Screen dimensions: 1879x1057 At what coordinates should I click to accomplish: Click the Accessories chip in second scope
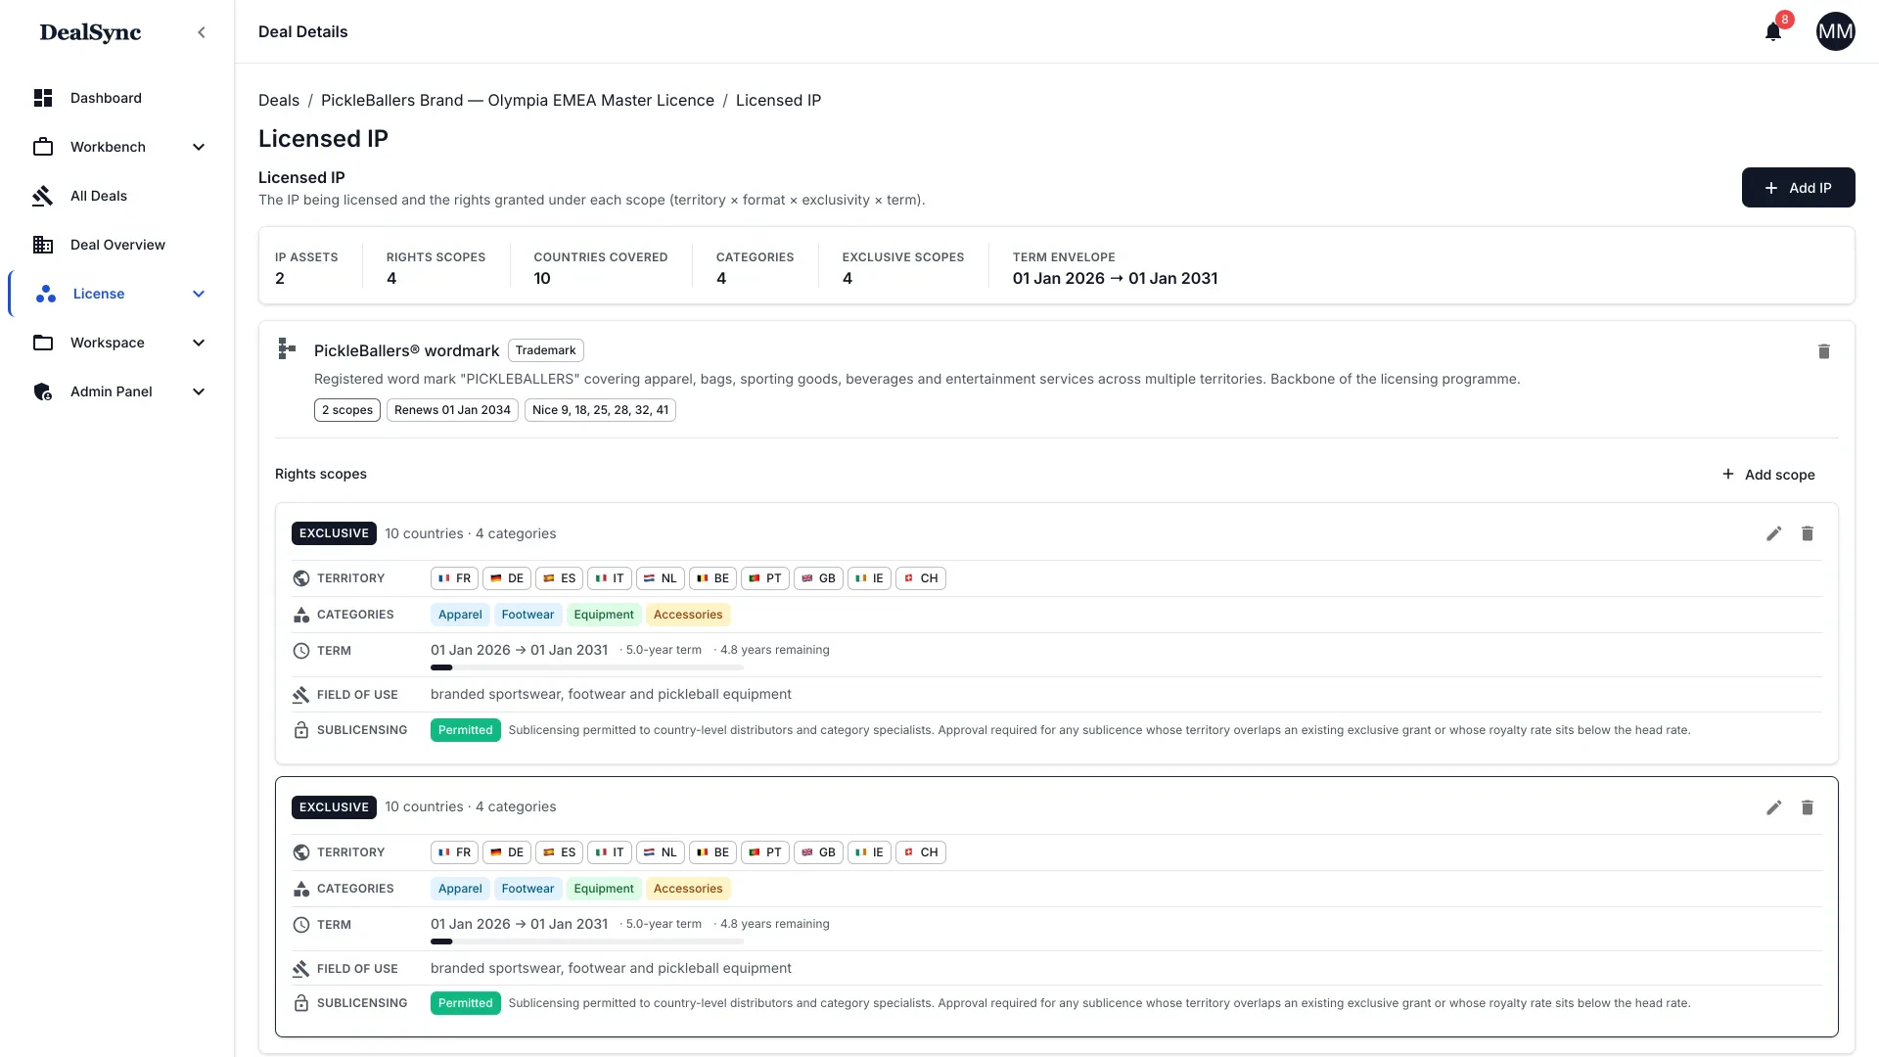(688, 889)
